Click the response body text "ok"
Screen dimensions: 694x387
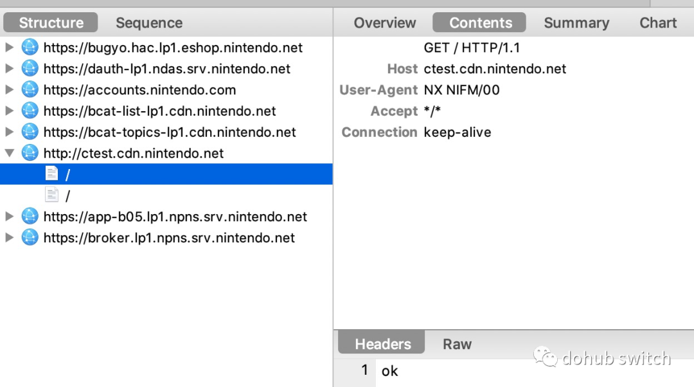(389, 371)
